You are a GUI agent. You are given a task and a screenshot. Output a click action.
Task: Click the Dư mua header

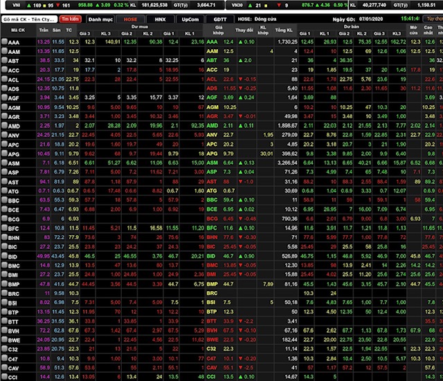coord(140,27)
